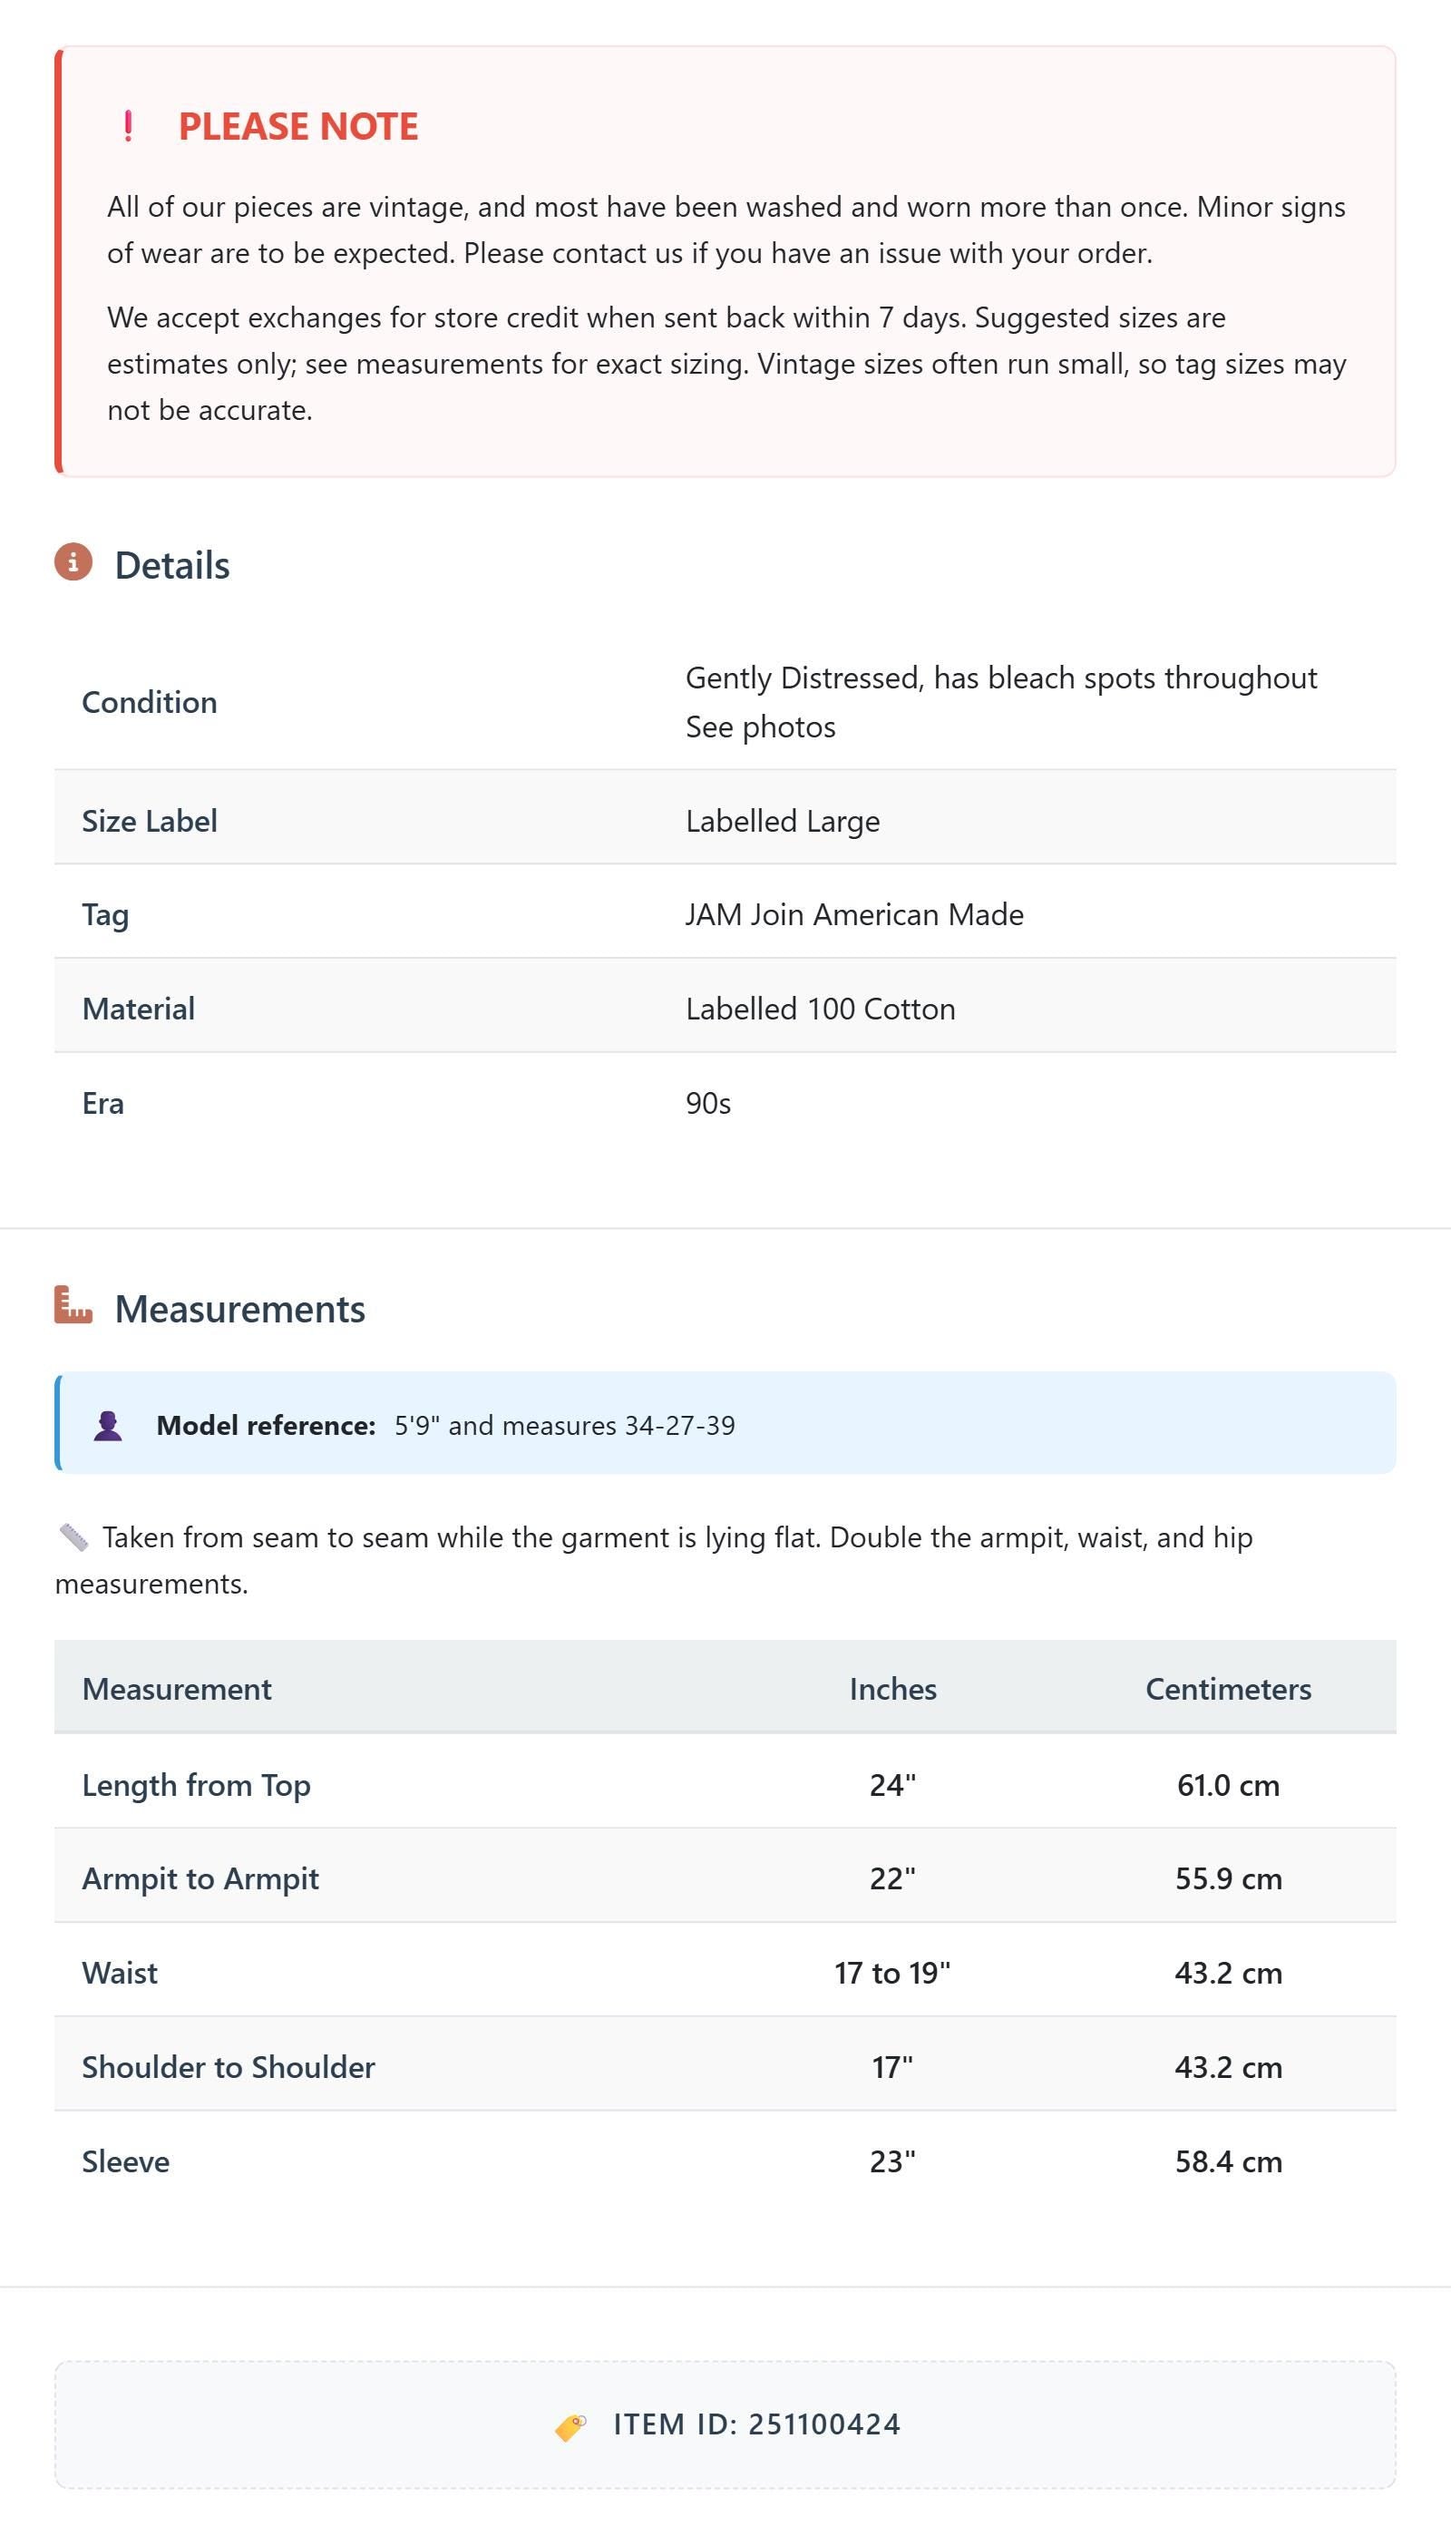Click the Condition row label
1451x2536 pixels.
(150, 701)
